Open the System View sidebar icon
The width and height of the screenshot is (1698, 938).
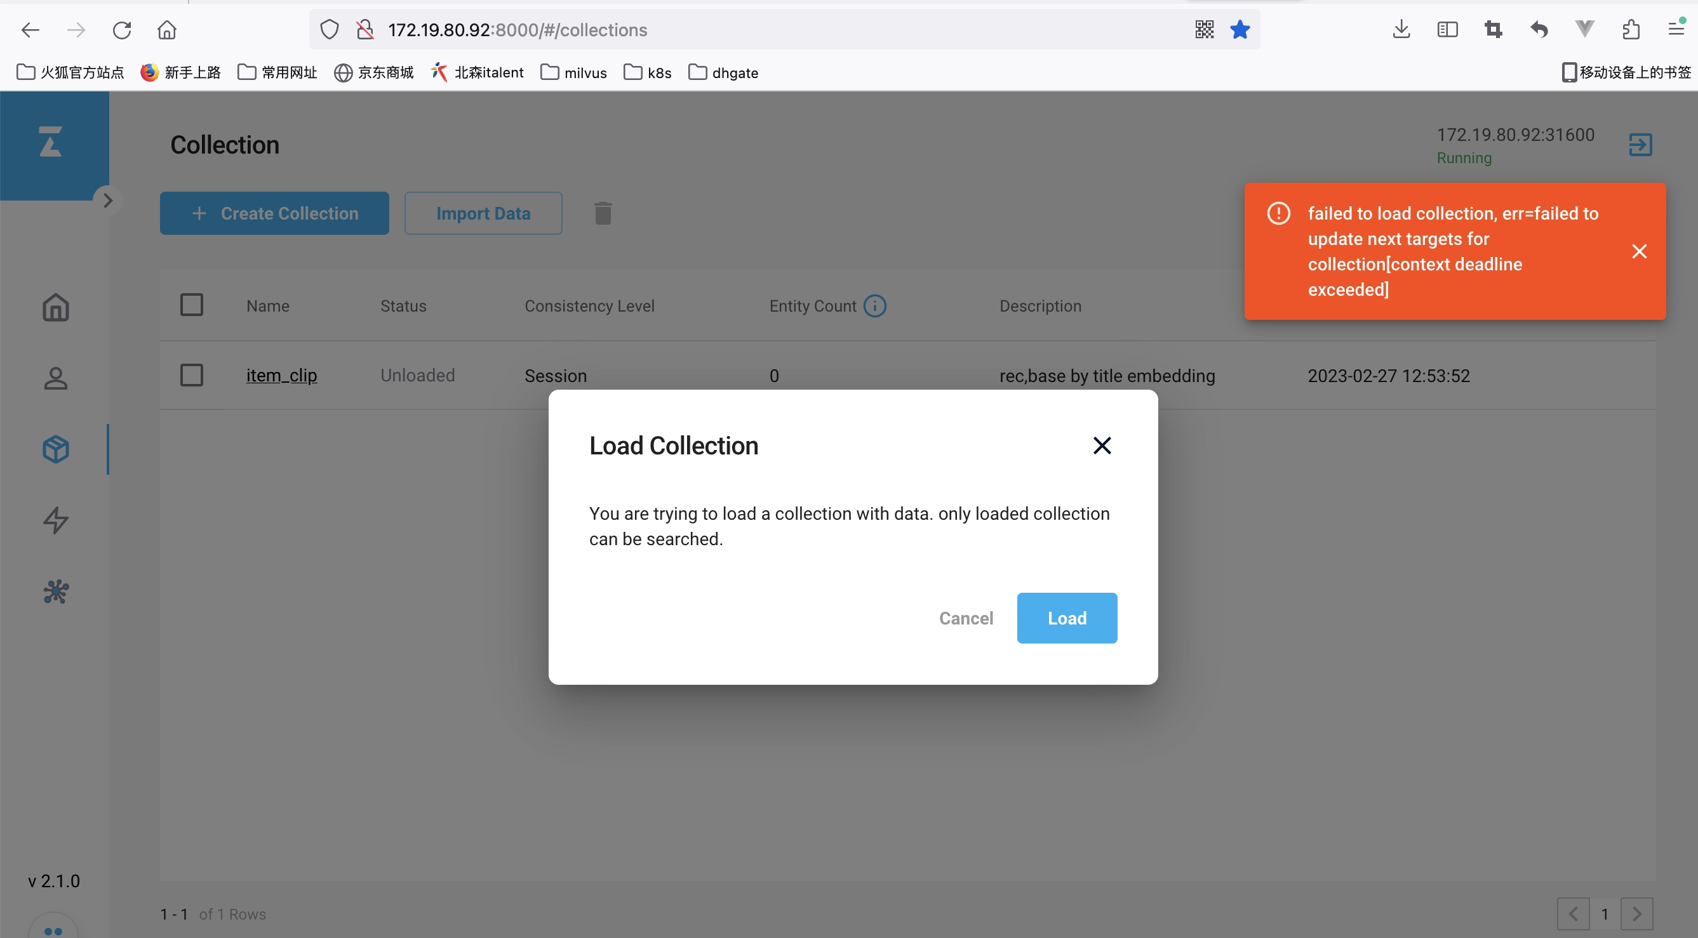pyautogui.click(x=55, y=591)
